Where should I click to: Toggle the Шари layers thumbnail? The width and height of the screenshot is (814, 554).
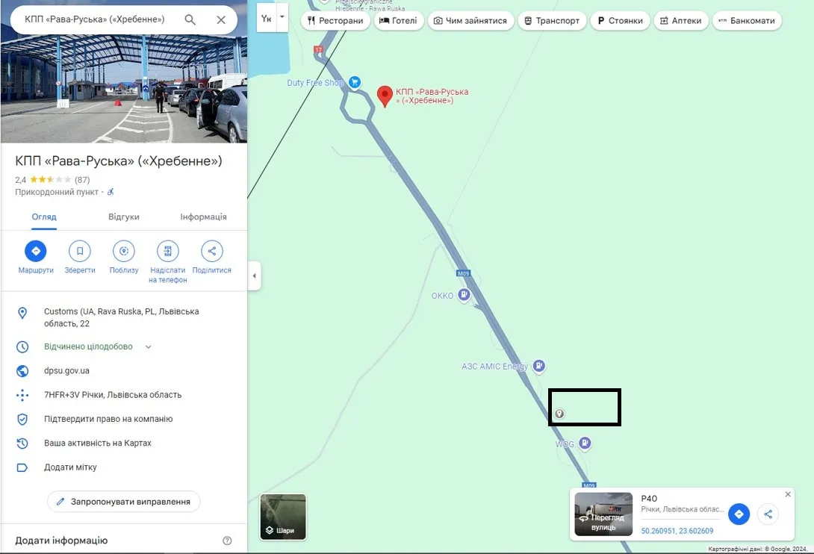(283, 517)
